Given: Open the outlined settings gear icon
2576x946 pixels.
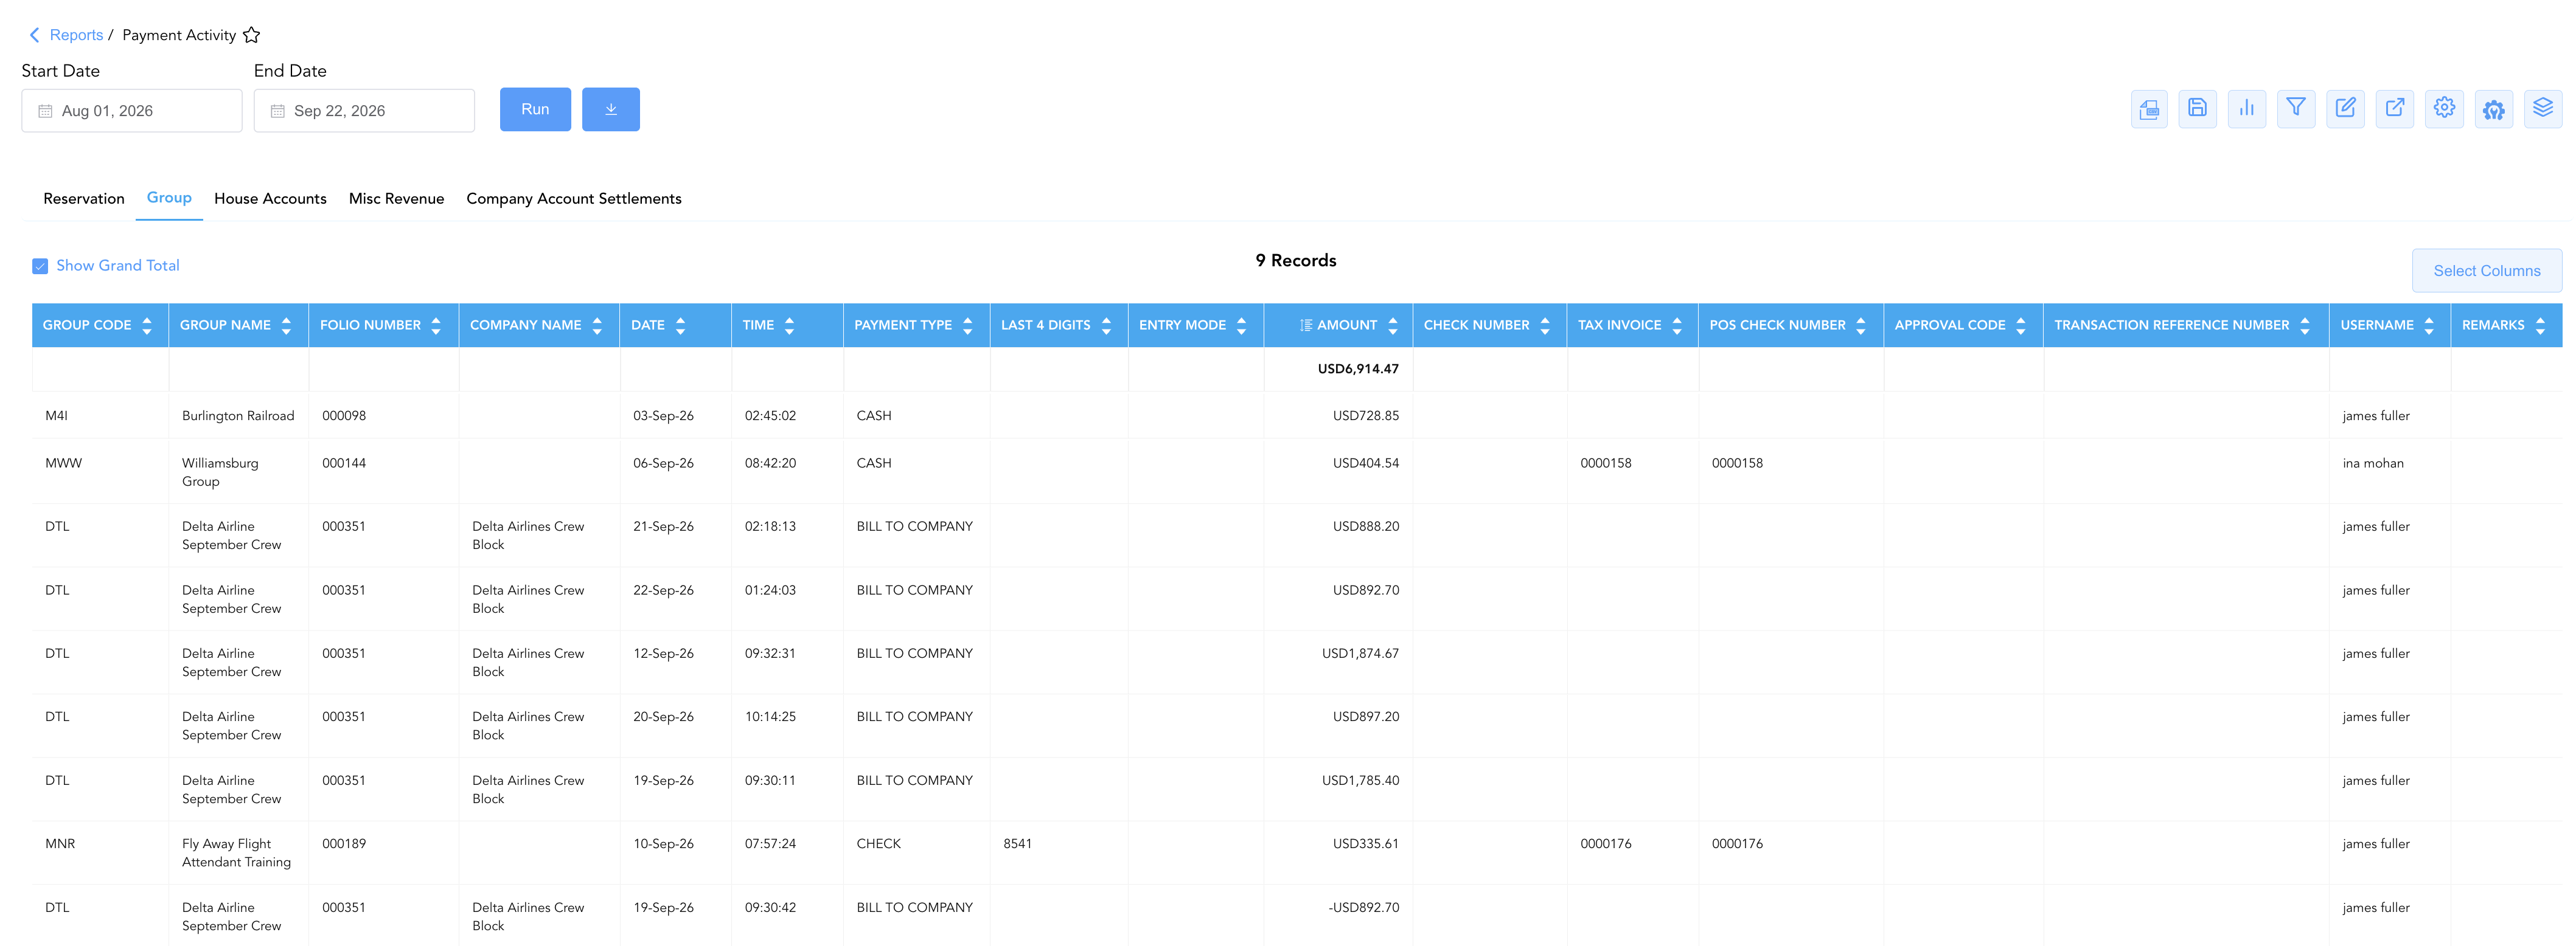Looking at the screenshot, I should click(2444, 109).
